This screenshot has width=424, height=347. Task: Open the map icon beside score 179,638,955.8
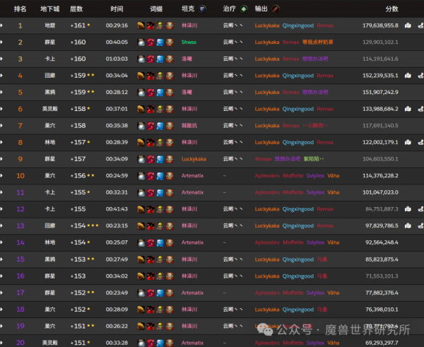click(408, 25)
